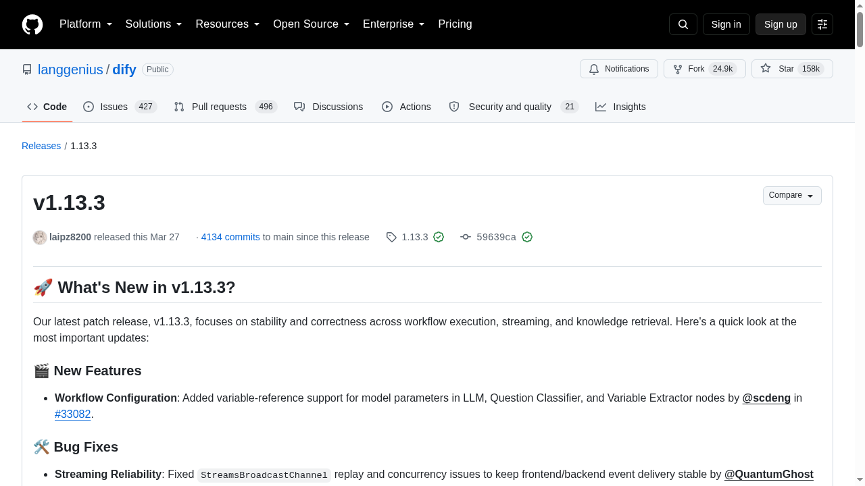This screenshot has width=865, height=486.
Task: Open the Security and quality tab
Action: tap(514, 107)
